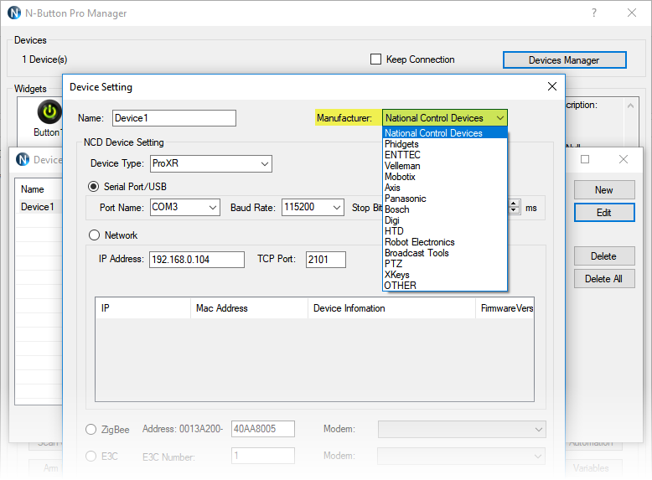Image resolution: width=652 pixels, height=480 pixels.
Task: Choose National Control Devices from list
Action: click(x=444, y=133)
